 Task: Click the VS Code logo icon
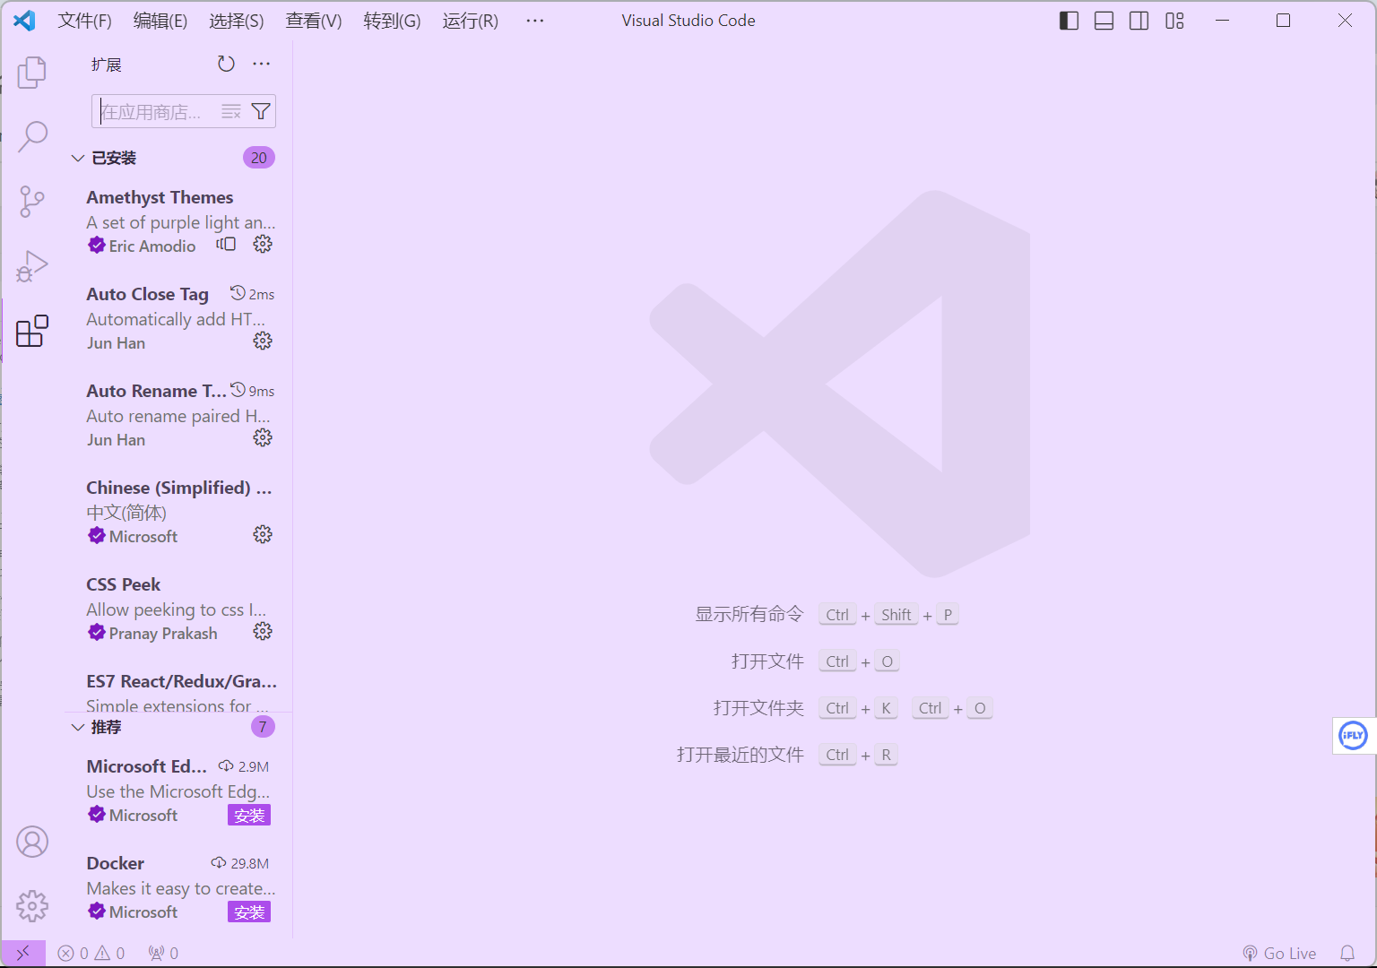coord(24,21)
